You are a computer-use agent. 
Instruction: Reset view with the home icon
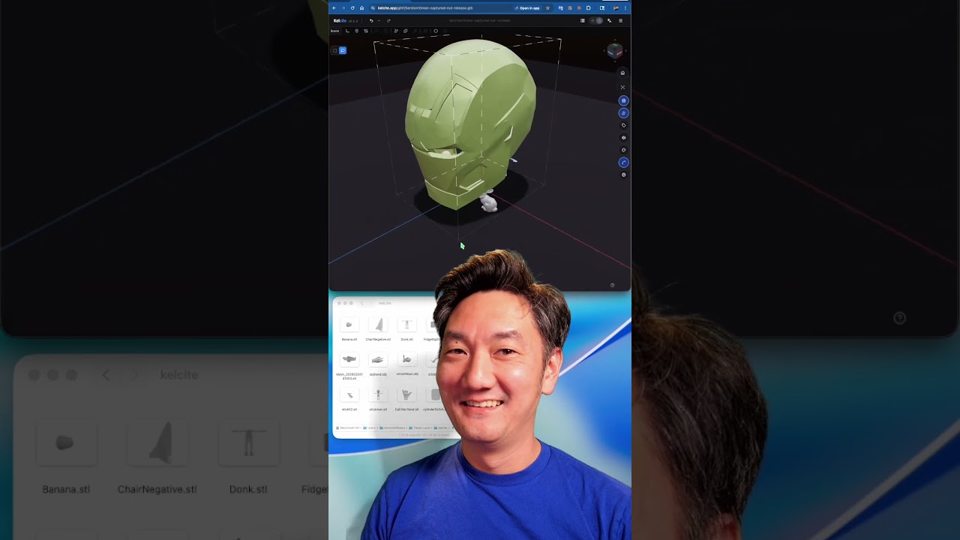(622, 73)
